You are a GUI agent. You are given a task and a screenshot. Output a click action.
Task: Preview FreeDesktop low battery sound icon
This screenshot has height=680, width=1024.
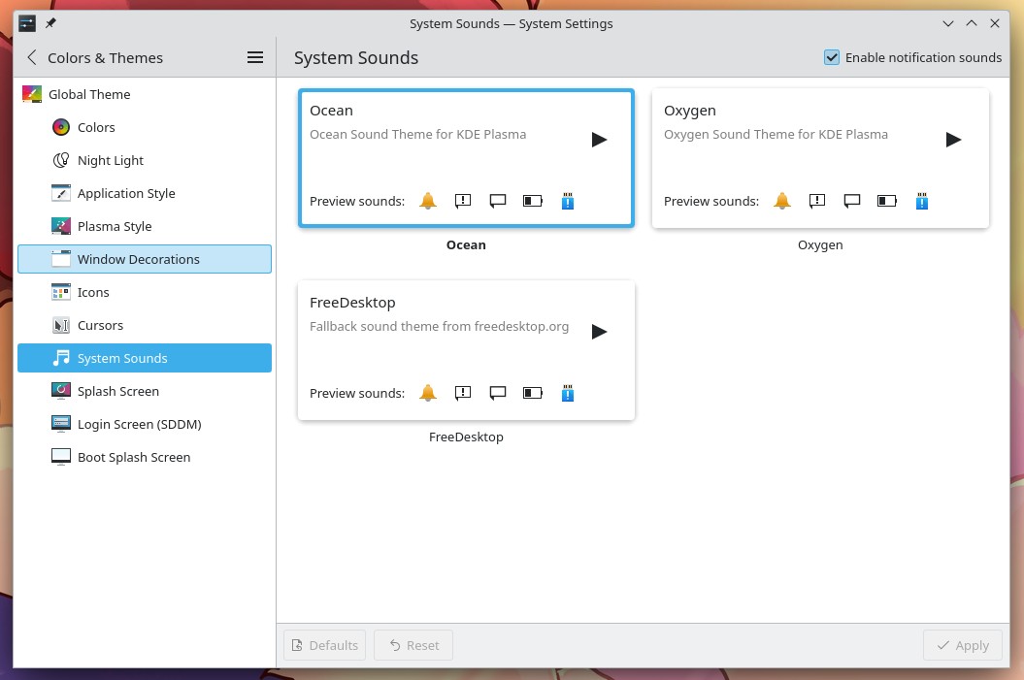point(533,393)
